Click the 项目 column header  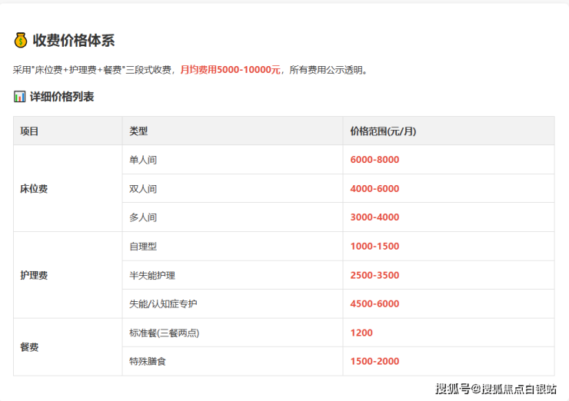(29, 131)
